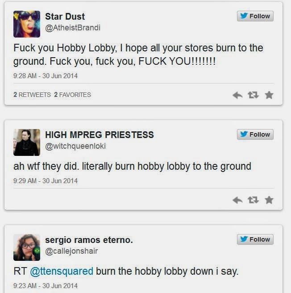This screenshot has width=291, height=293.
Task: Reply to HIGH MPREG PRIESTESS tweet
Action: (237, 200)
